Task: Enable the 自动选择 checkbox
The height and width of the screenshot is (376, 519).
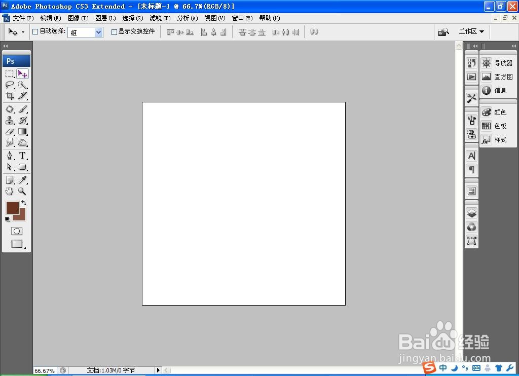Action: (x=35, y=32)
